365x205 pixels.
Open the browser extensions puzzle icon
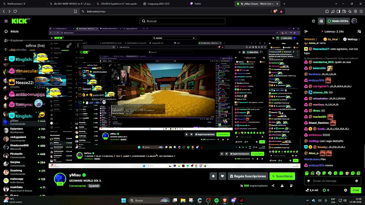(327, 11)
